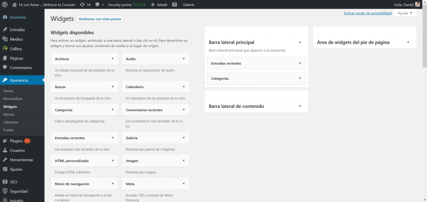Click the WordPress logo icon
427x202 pixels.
pos(5,5)
